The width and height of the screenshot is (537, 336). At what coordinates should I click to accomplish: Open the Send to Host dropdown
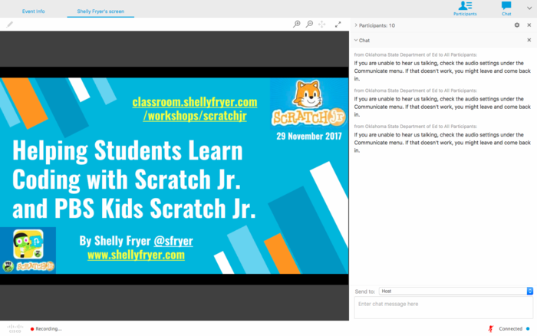pyautogui.click(x=456, y=292)
